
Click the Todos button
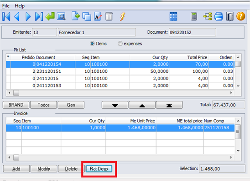pos(43,105)
